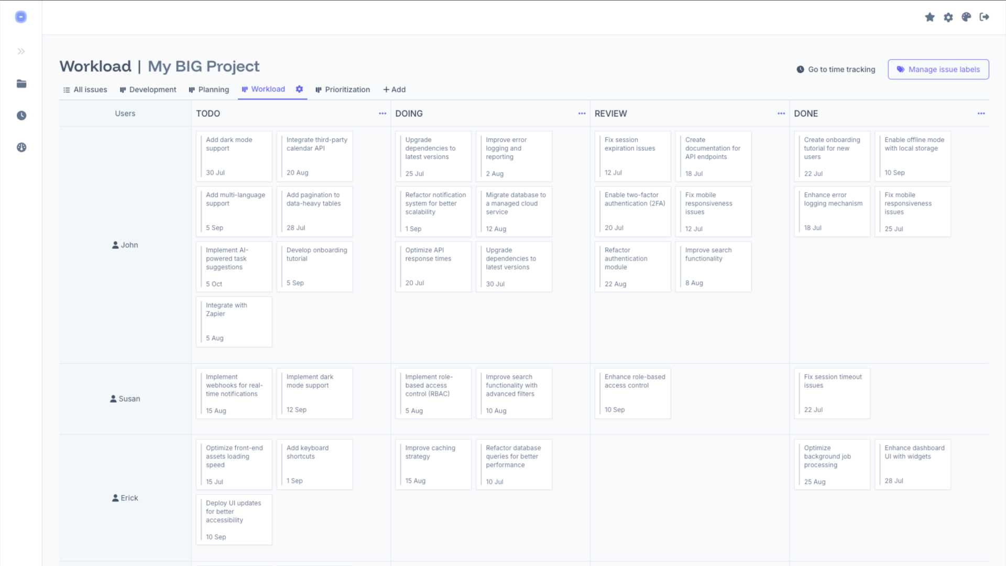
Task: Switch to the Development tab
Action: click(x=148, y=89)
